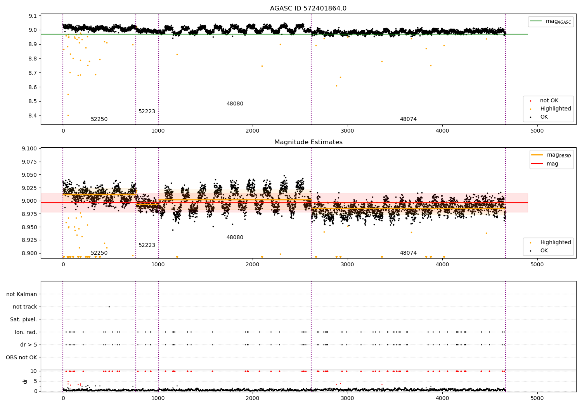Click obsid label 52223 in Magnitude Estimates plot

pyautogui.click(x=147, y=245)
